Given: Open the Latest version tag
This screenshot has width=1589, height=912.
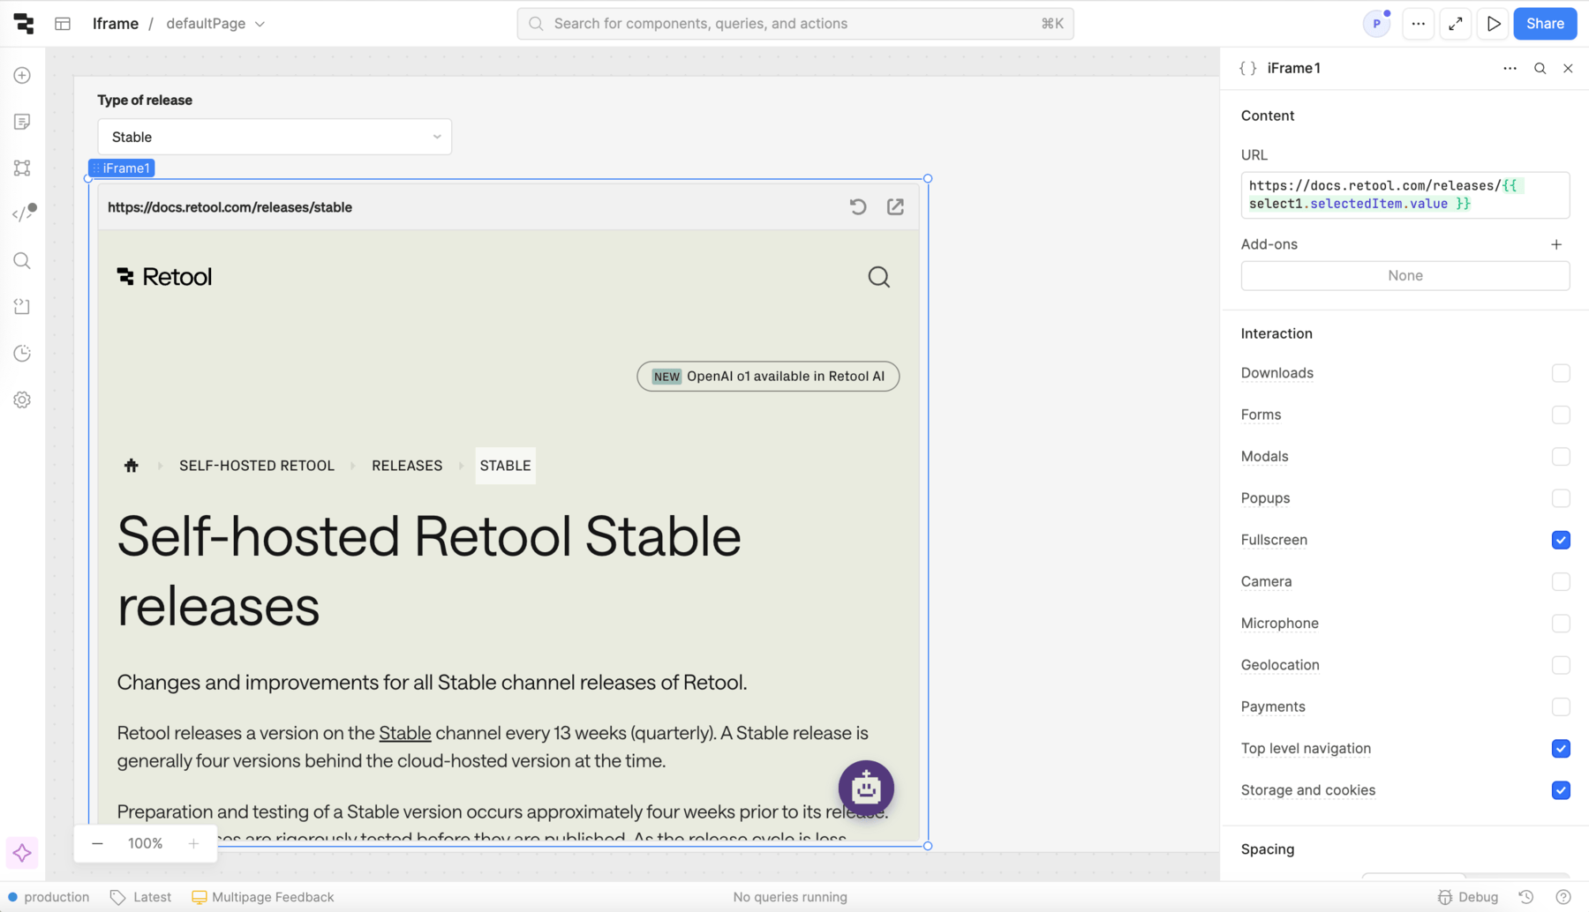Looking at the screenshot, I should [140, 897].
